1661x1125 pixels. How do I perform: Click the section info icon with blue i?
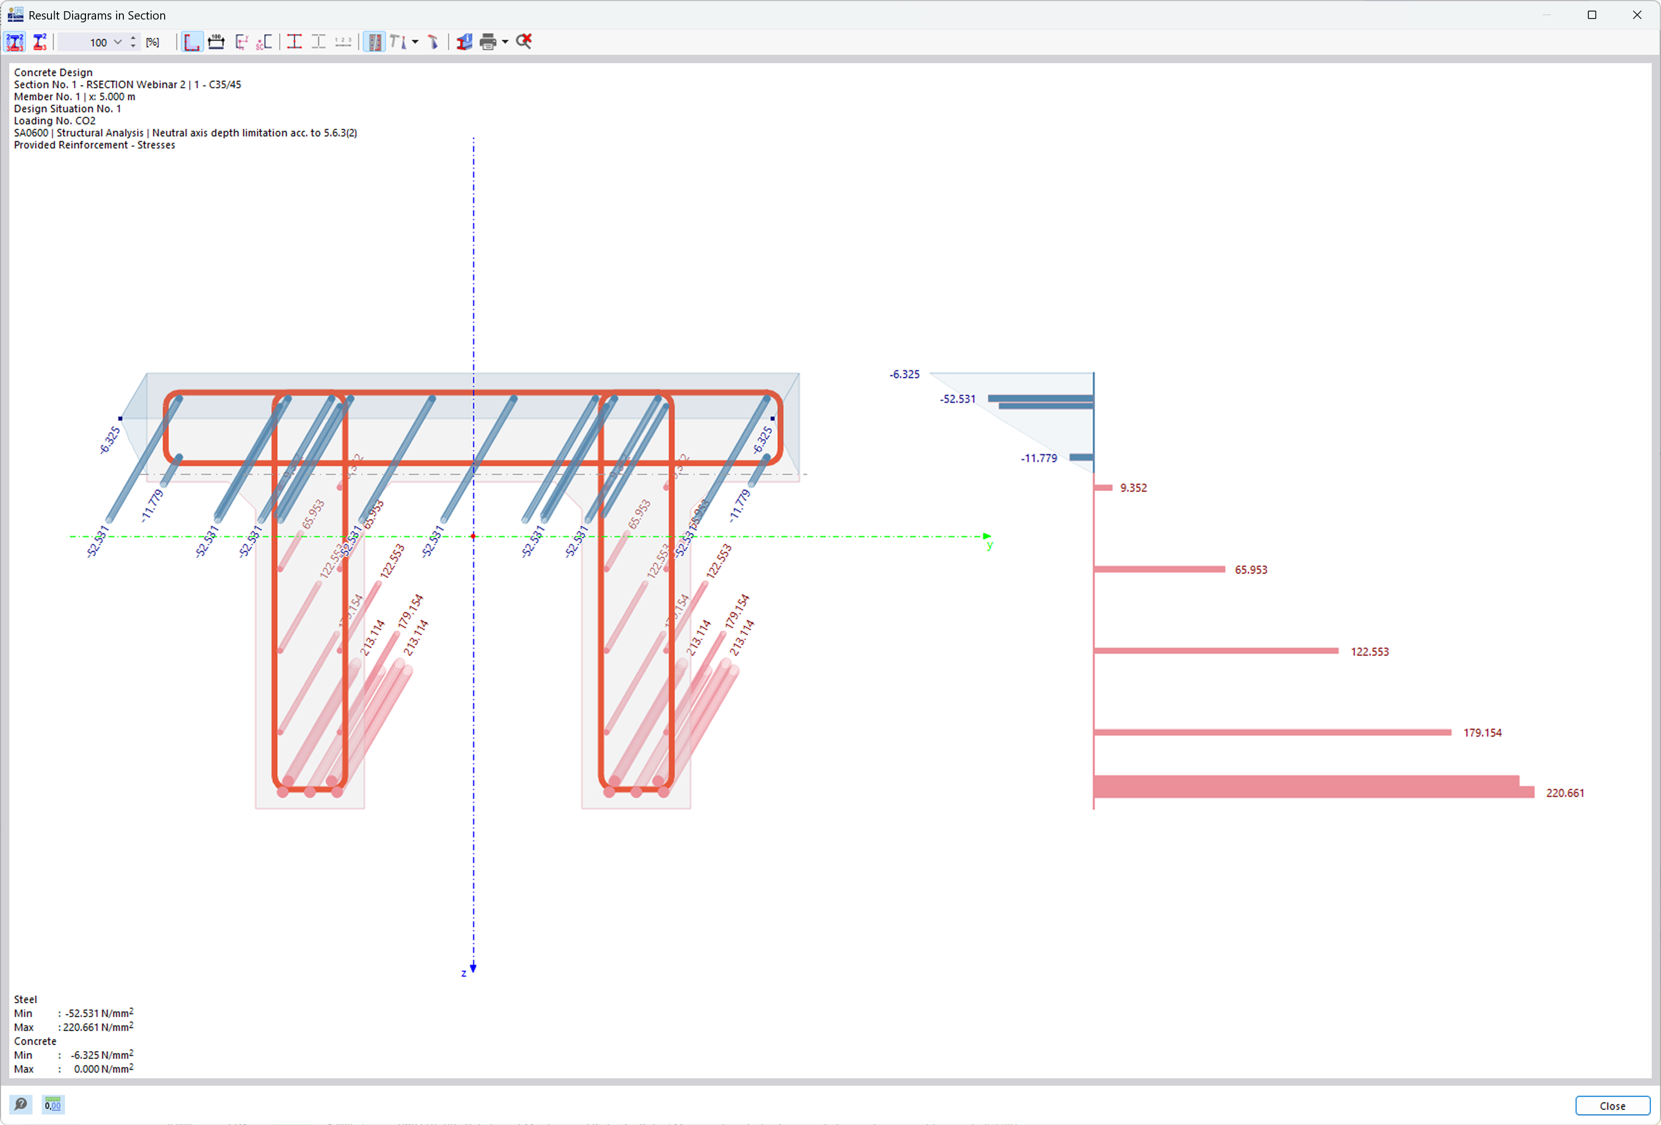tap(465, 42)
